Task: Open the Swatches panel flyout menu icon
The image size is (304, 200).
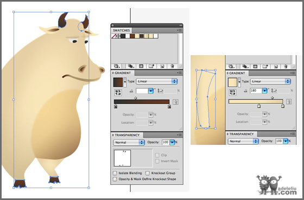Action: pos(179,30)
